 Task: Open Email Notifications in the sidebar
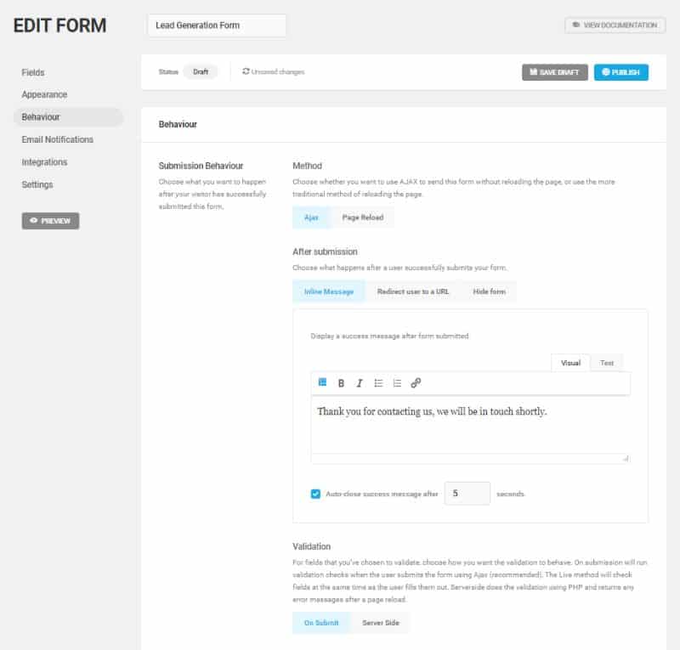pyautogui.click(x=57, y=139)
